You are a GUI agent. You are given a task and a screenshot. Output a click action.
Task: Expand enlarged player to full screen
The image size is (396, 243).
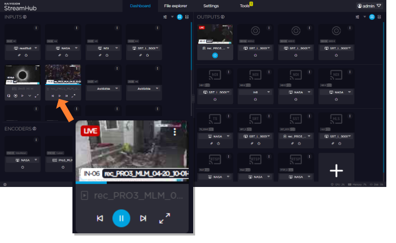[165, 218]
